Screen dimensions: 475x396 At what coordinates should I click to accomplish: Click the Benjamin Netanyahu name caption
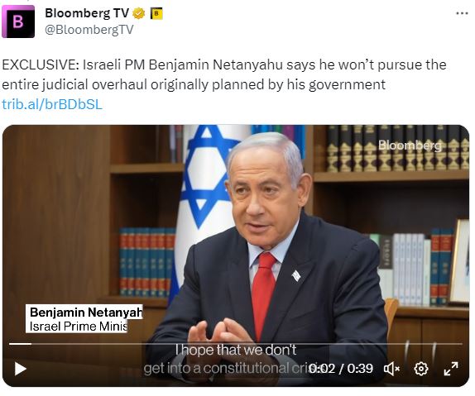tap(84, 313)
